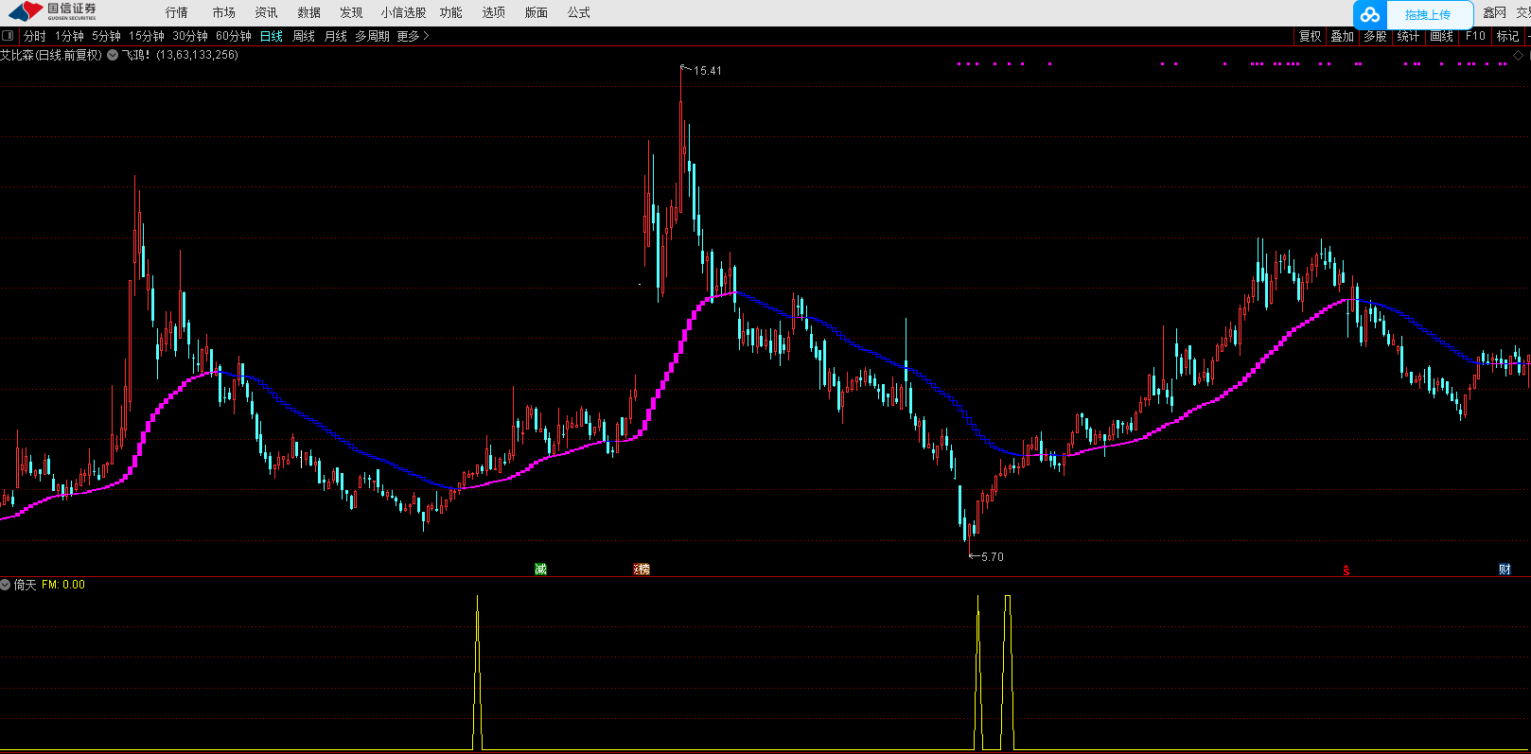Click the 画线 draw line button
The image size is (1531, 754).
coord(1441,36)
